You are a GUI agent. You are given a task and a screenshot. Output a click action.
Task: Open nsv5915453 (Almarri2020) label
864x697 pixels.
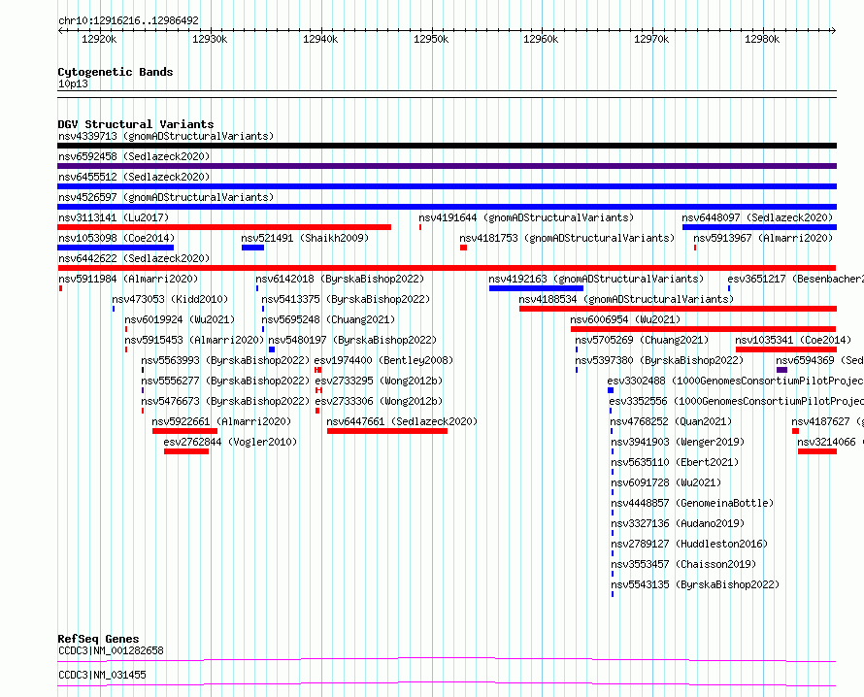pyautogui.click(x=194, y=340)
